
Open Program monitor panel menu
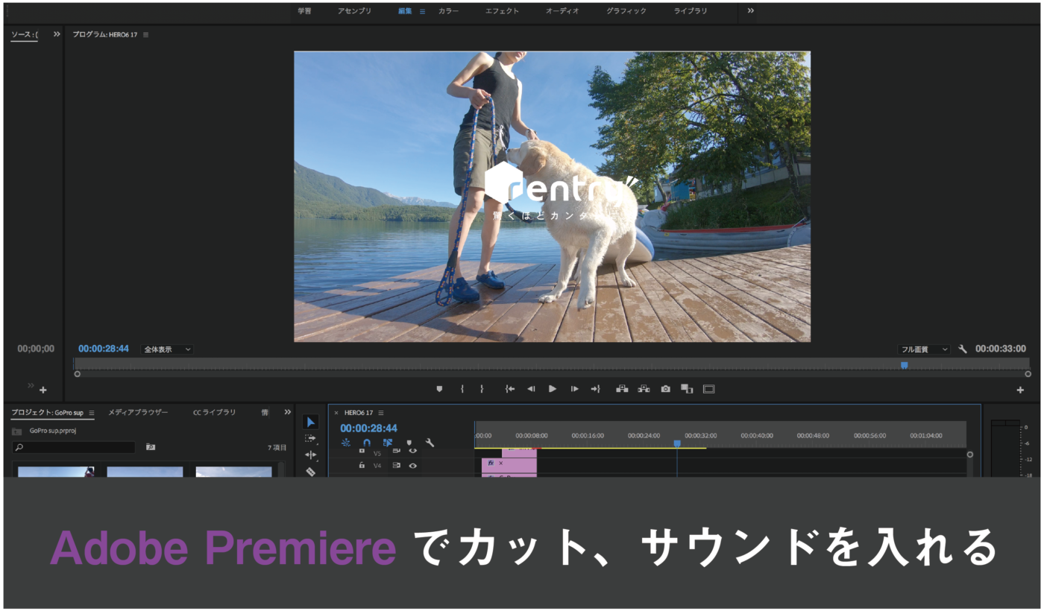point(145,35)
